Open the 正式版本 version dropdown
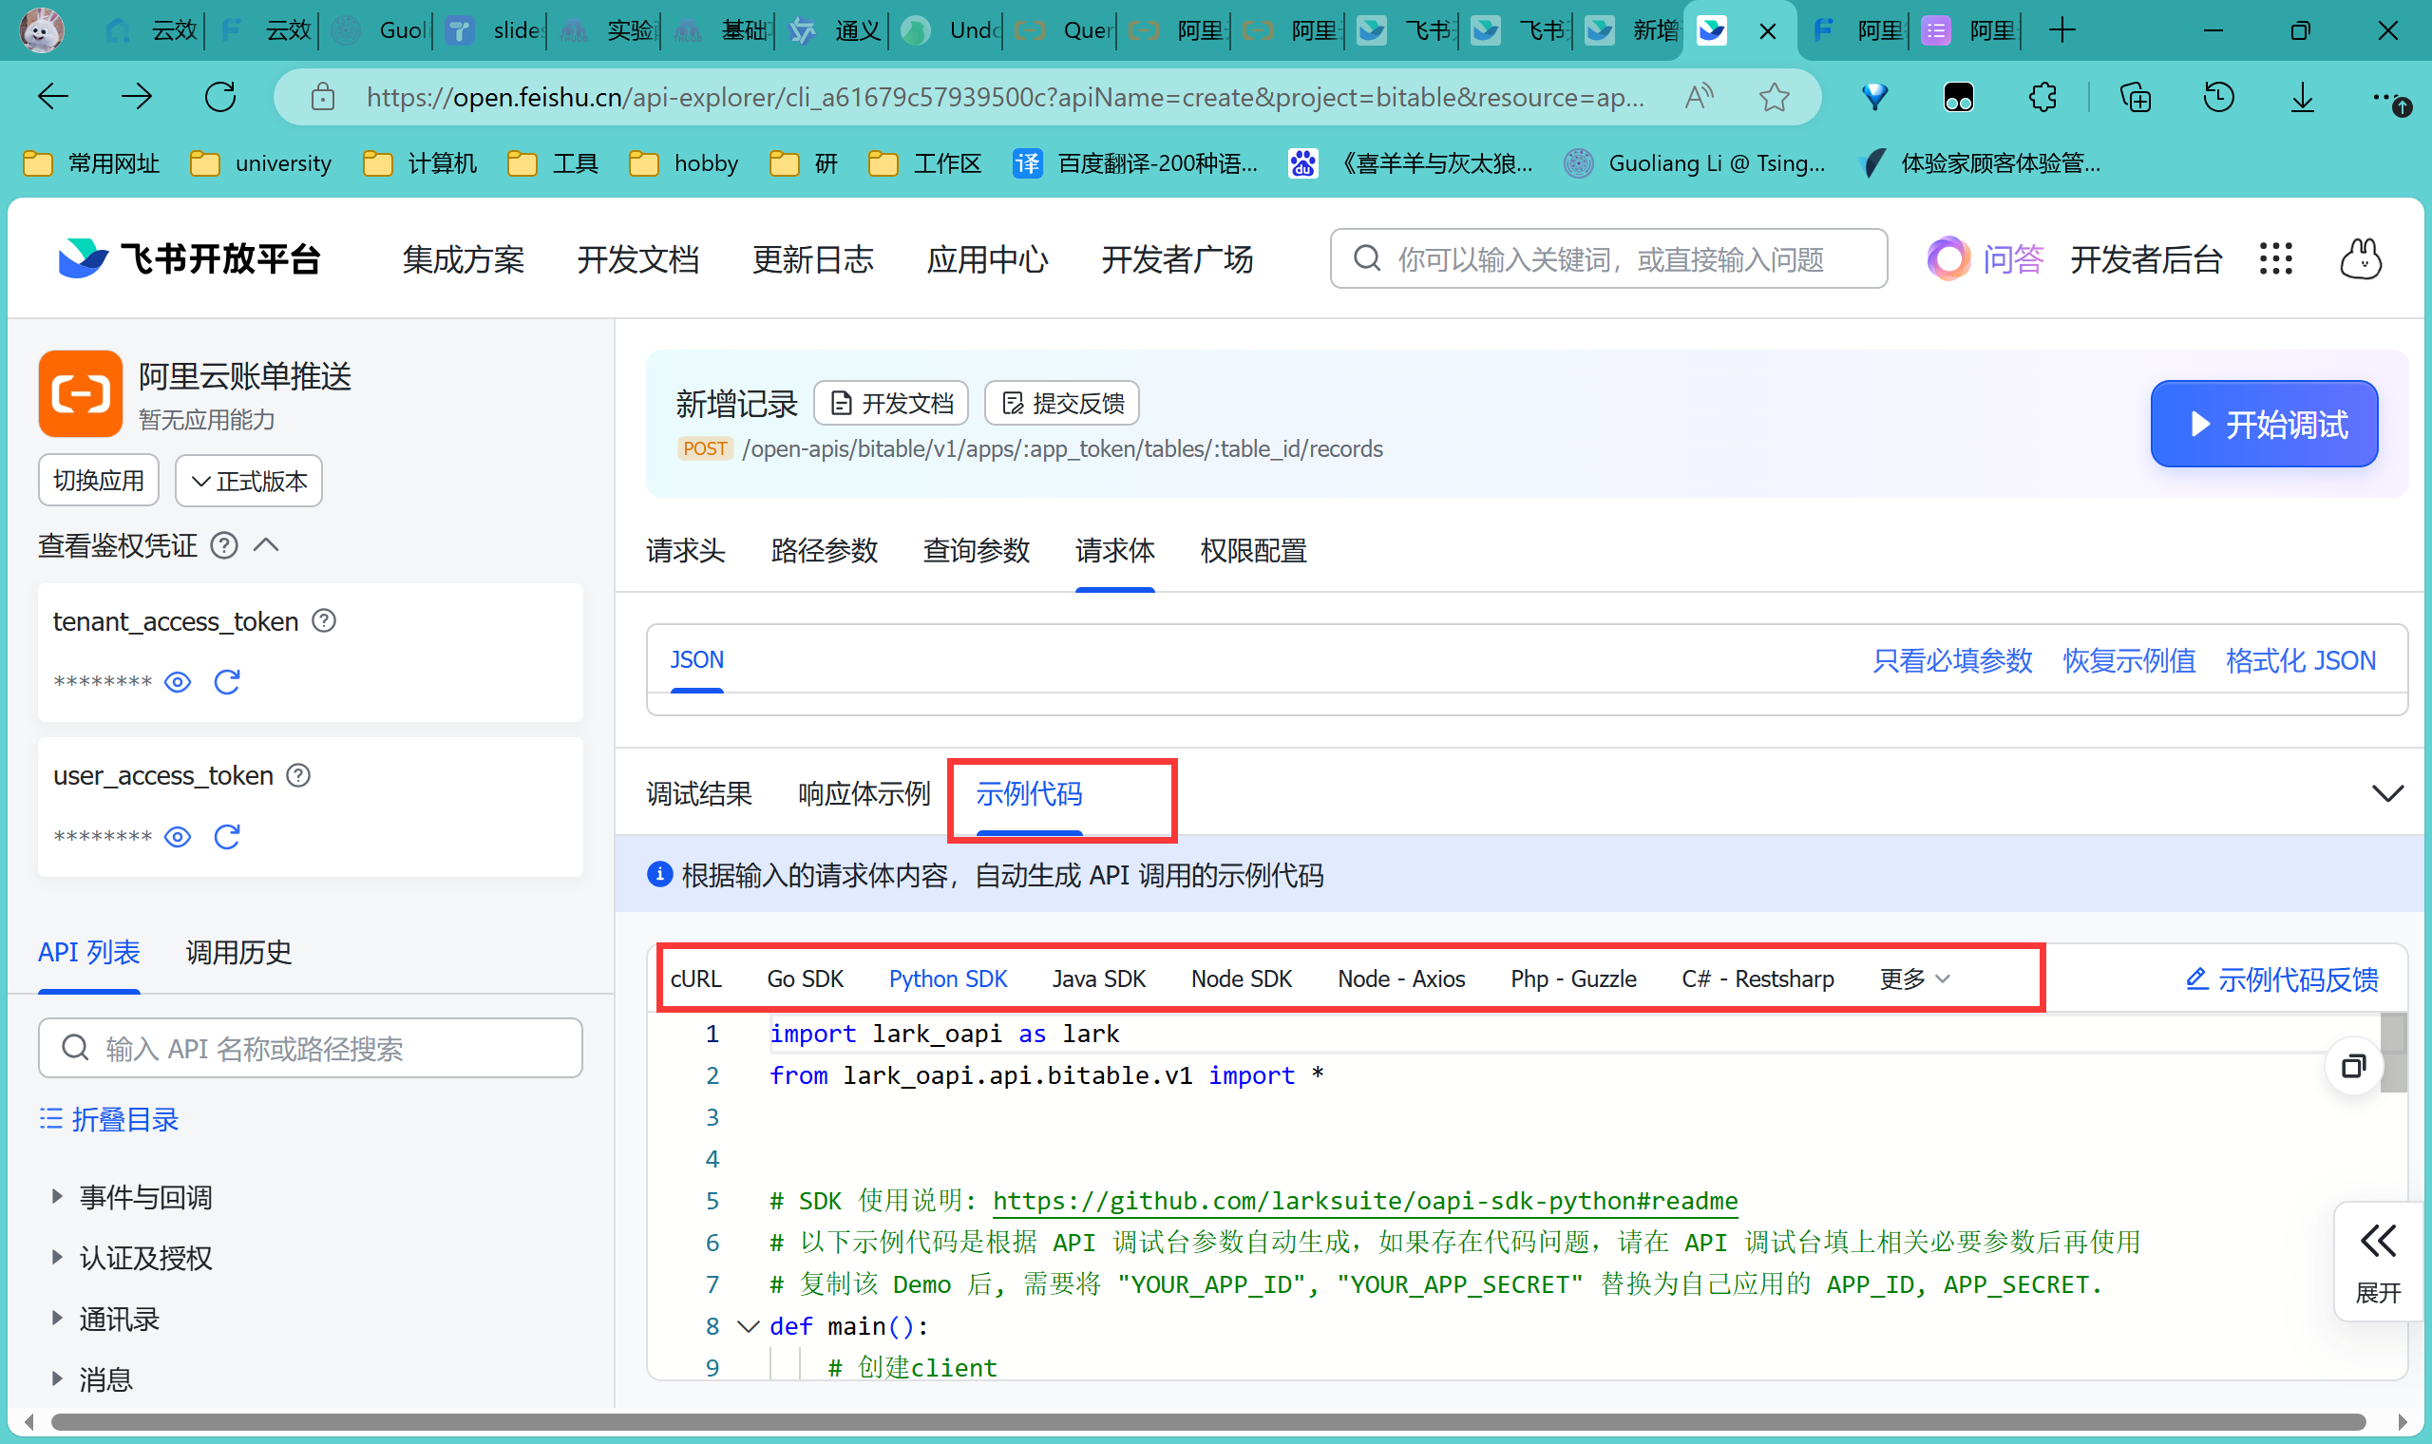The image size is (2432, 1444). [249, 481]
